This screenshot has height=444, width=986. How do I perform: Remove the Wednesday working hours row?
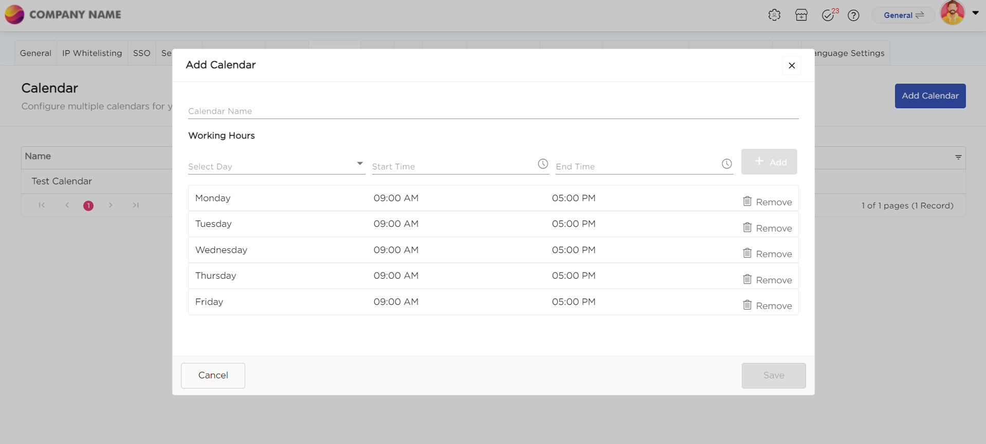[x=767, y=254]
